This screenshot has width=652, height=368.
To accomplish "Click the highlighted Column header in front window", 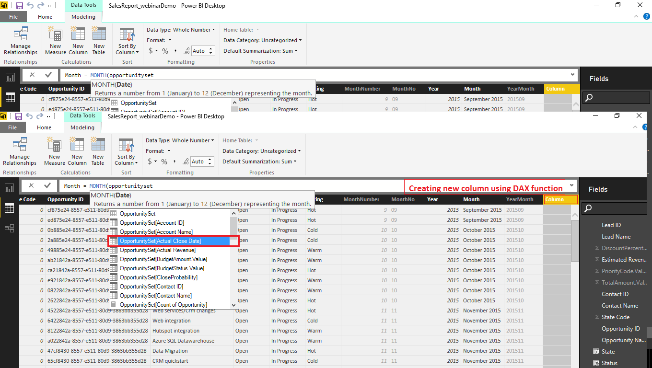I will [560, 199].
